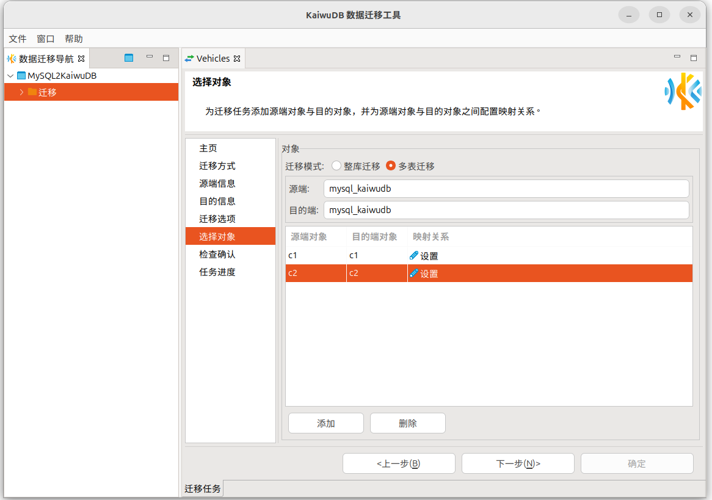Click the pencil settings icon for c1 row
Screen dimensions: 712x500
click(414, 256)
